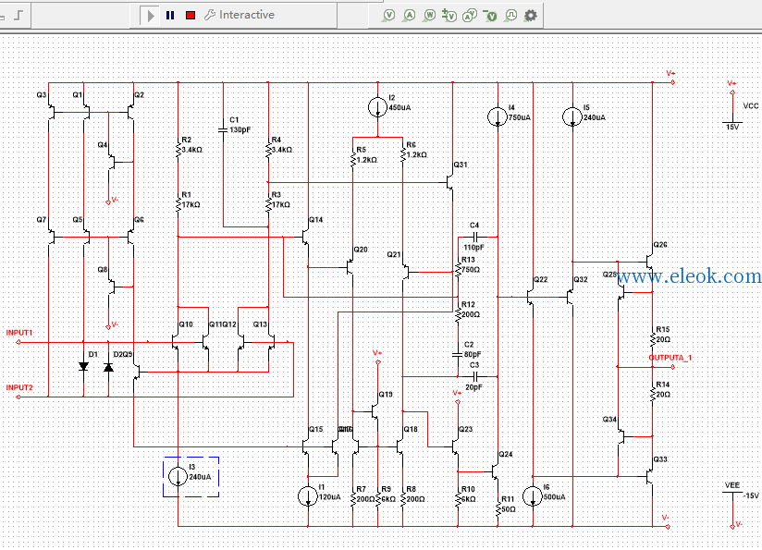This screenshot has width=762, height=550.
Task: Select the voltage and current probe
Action: point(470,16)
